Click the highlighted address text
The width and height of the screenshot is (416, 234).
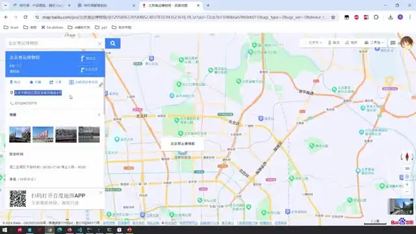click(38, 92)
